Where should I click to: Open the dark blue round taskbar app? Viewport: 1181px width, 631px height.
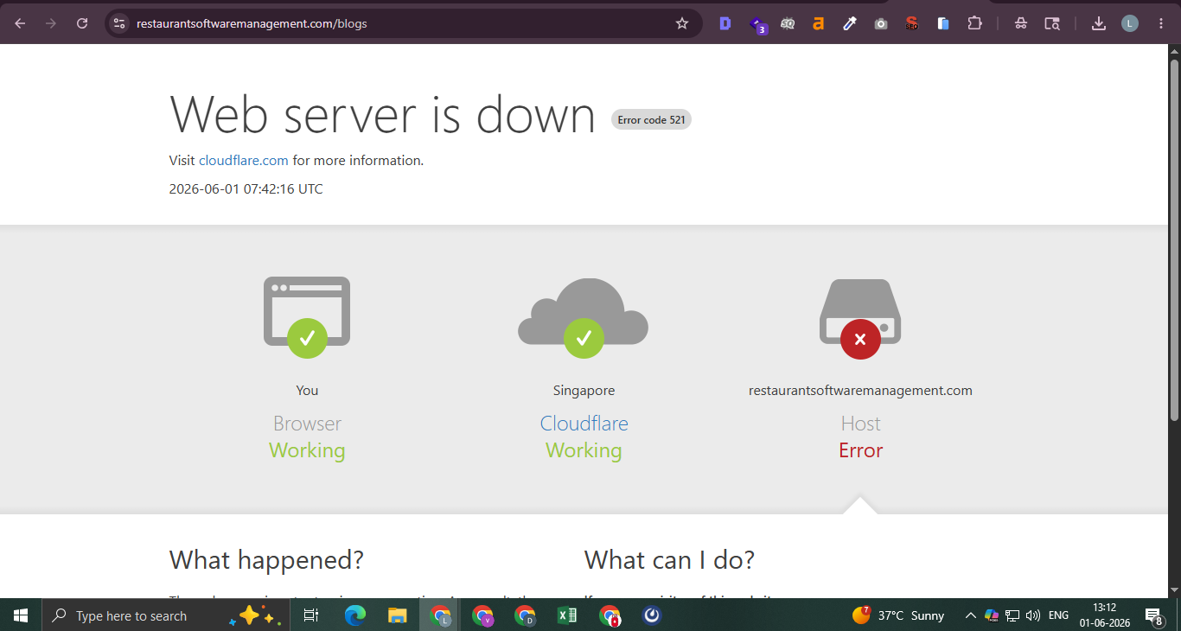pos(652,615)
